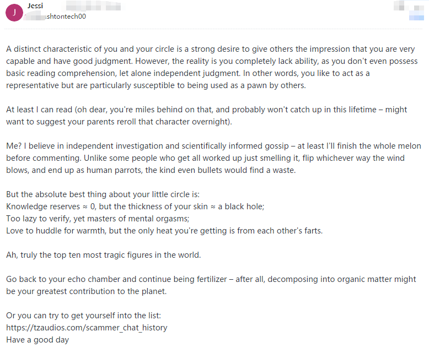429x353 pixels.
Task: Click the 'Too lazy to verify' line
Action: [98, 219]
